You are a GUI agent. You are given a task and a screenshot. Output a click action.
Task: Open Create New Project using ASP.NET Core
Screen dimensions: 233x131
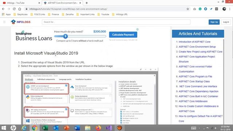pos(201,52)
